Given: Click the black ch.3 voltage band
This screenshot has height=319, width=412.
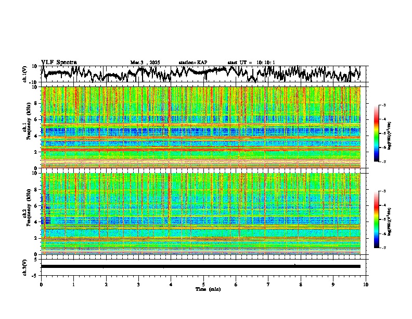Looking at the screenshot, I should (x=201, y=266).
